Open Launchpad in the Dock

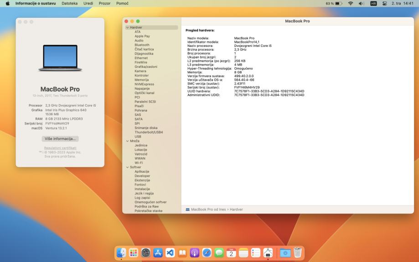coord(134,252)
